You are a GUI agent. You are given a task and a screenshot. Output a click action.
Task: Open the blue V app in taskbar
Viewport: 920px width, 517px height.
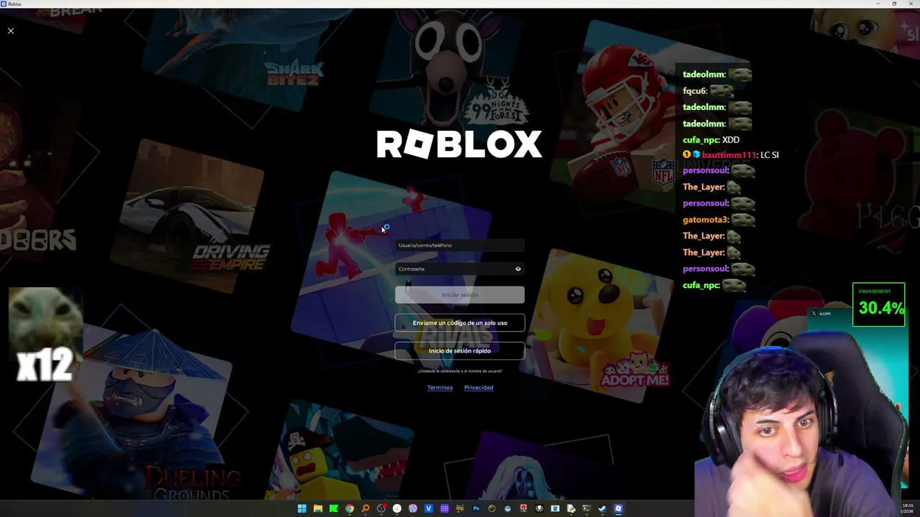(x=428, y=509)
